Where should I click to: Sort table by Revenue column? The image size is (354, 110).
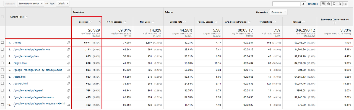297,22
